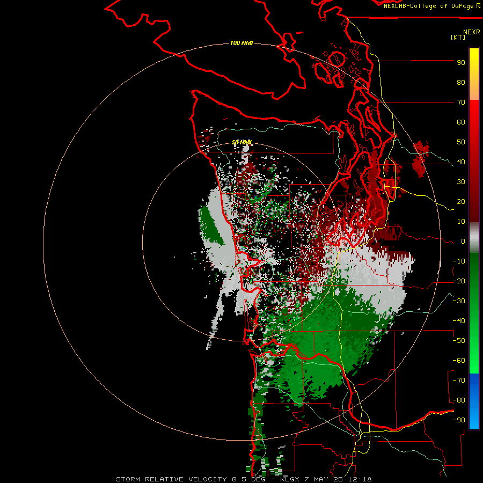Viewport: 483px width, 483px height.
Task: Click the 70 value on the velocity scale
Action: coord(461,103)
